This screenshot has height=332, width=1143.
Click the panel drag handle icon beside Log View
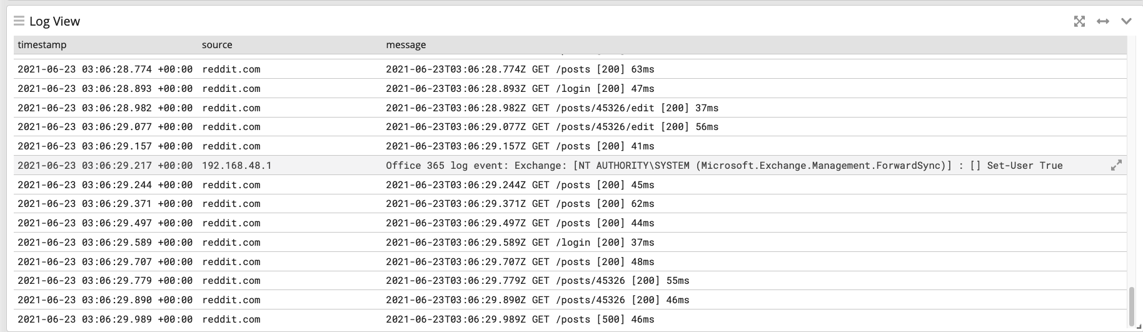19,21
